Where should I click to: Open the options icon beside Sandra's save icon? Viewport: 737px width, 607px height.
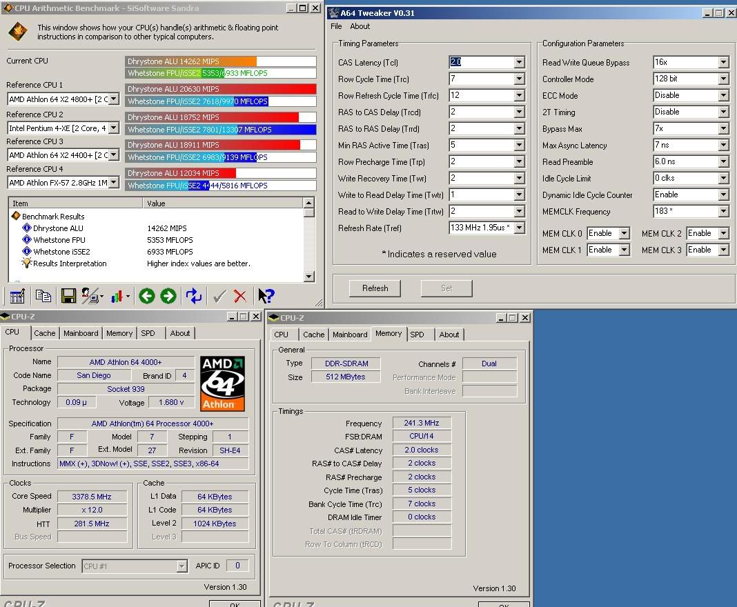92,296
